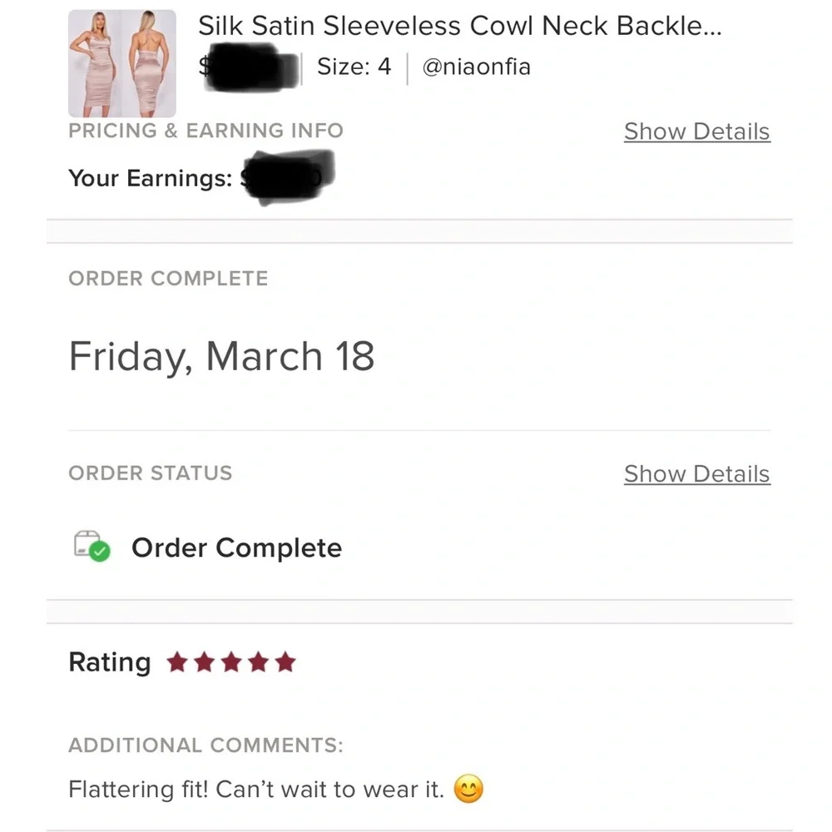Select the Friday, March 18 date
This screenshot has height=832, width=832.
221,356
